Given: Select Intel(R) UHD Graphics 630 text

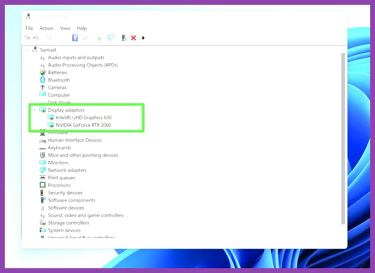Looking at the screenshot, I should (84, 117).
